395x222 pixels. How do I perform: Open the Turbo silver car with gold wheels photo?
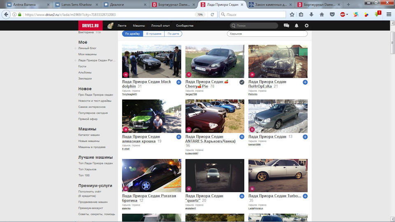point(278,176)
